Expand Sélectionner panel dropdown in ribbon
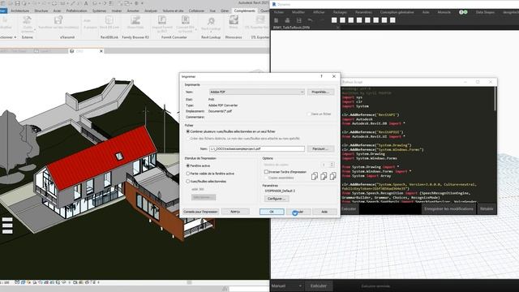Image resolution: width=519 pixels, height=292 pixels. click(x=15, y=37)
